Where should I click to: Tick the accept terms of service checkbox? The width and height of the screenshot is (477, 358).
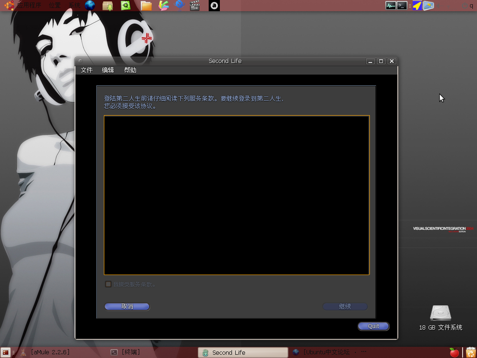point(108,284)
